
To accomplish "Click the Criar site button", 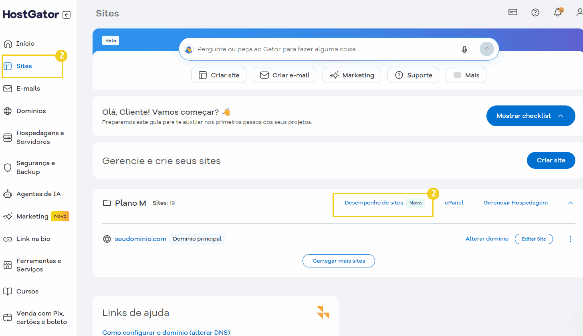I will tap(551, 160).
